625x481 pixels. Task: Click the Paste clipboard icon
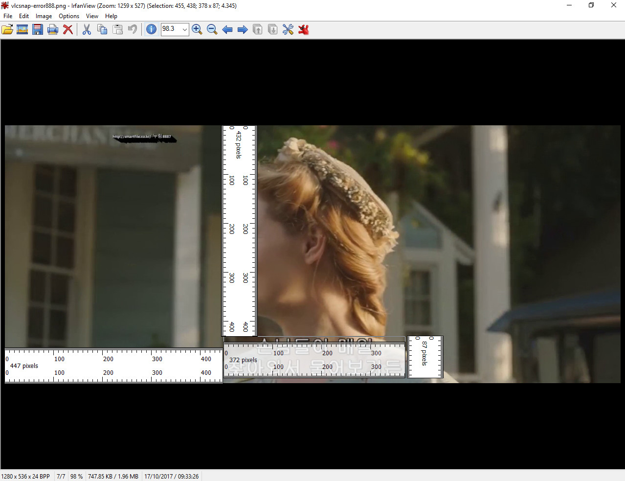click(117, 29)
